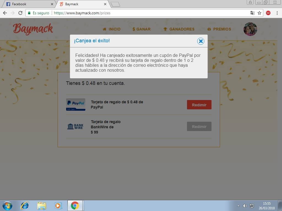Open the Chrome user profile button

[x=250, y=2]
